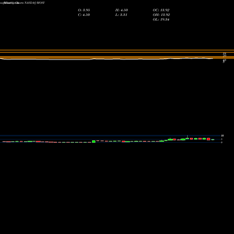234x234 pixels.
Task: Click the 'OL: 19.34' value
Action: tap(161, 20)
